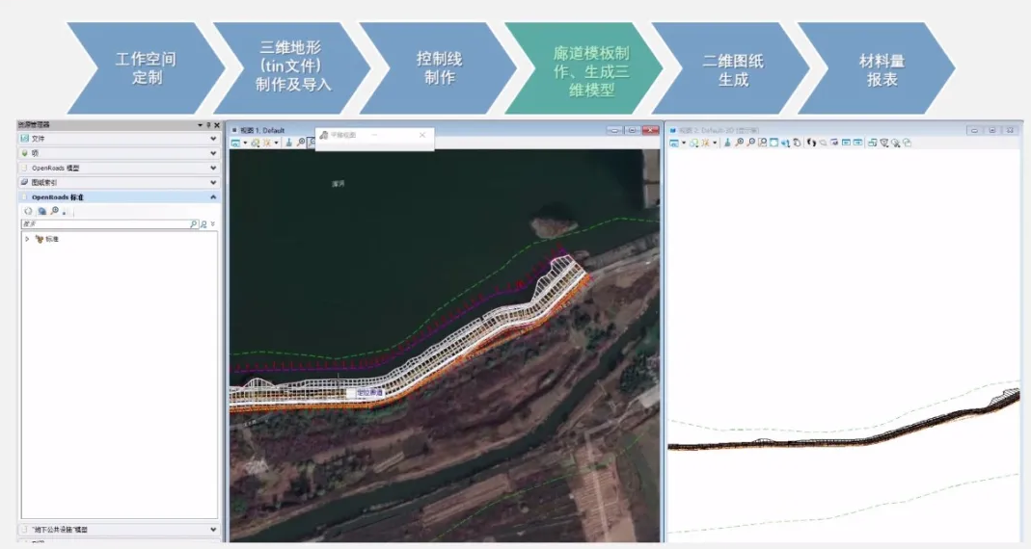
Task: Click the highlighted 廊道模板制作、生成三维模型 step
Action: pyautogui.click(x=583, y=68)
